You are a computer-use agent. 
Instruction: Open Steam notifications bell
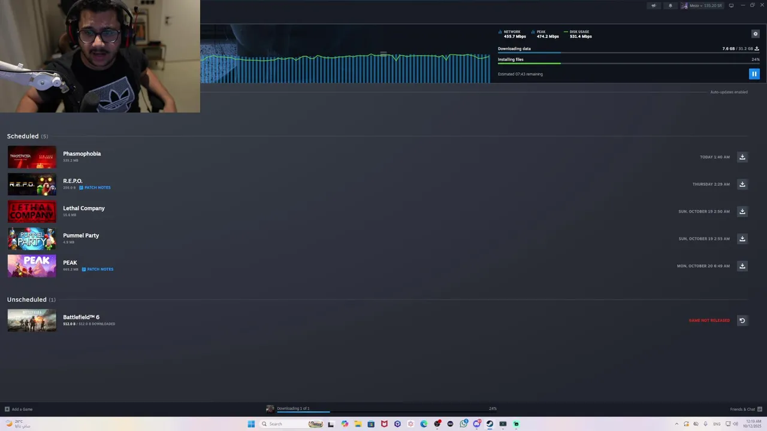(x=670, y=5)
